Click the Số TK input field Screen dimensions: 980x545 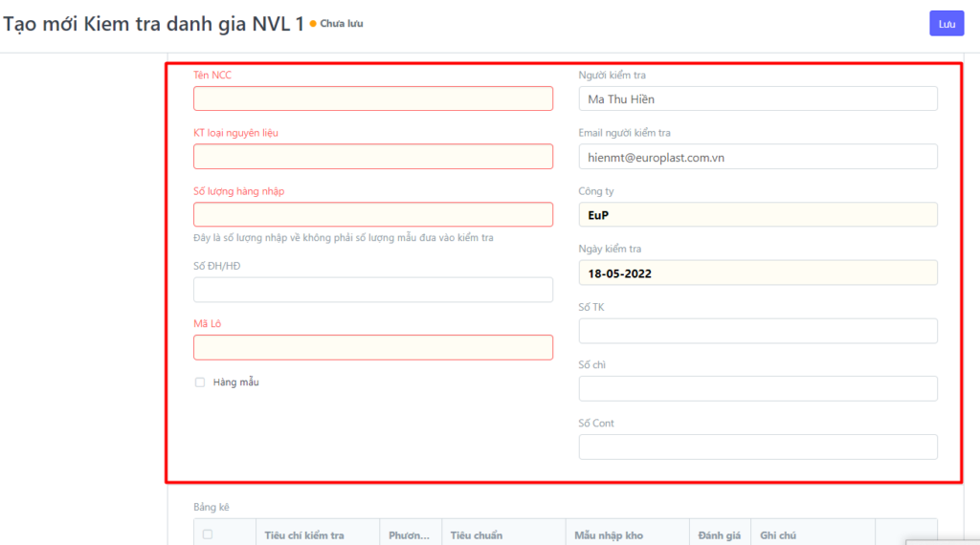point(757,331)
